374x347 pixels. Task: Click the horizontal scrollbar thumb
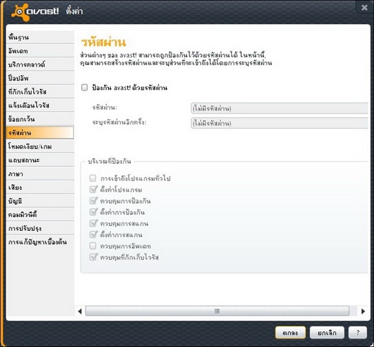tap(217, 311)
